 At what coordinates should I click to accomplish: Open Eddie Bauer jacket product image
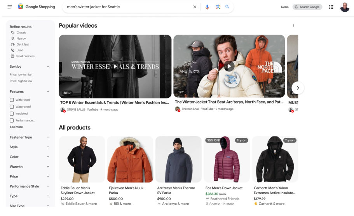[x=82, y=159]
